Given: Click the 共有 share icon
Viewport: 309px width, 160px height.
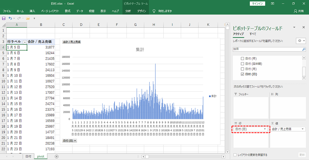Looking at the screenshot, I should 299,11.
